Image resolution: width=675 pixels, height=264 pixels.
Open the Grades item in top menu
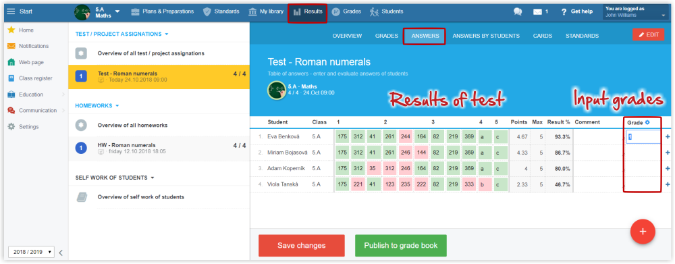[x=346, y=11]
